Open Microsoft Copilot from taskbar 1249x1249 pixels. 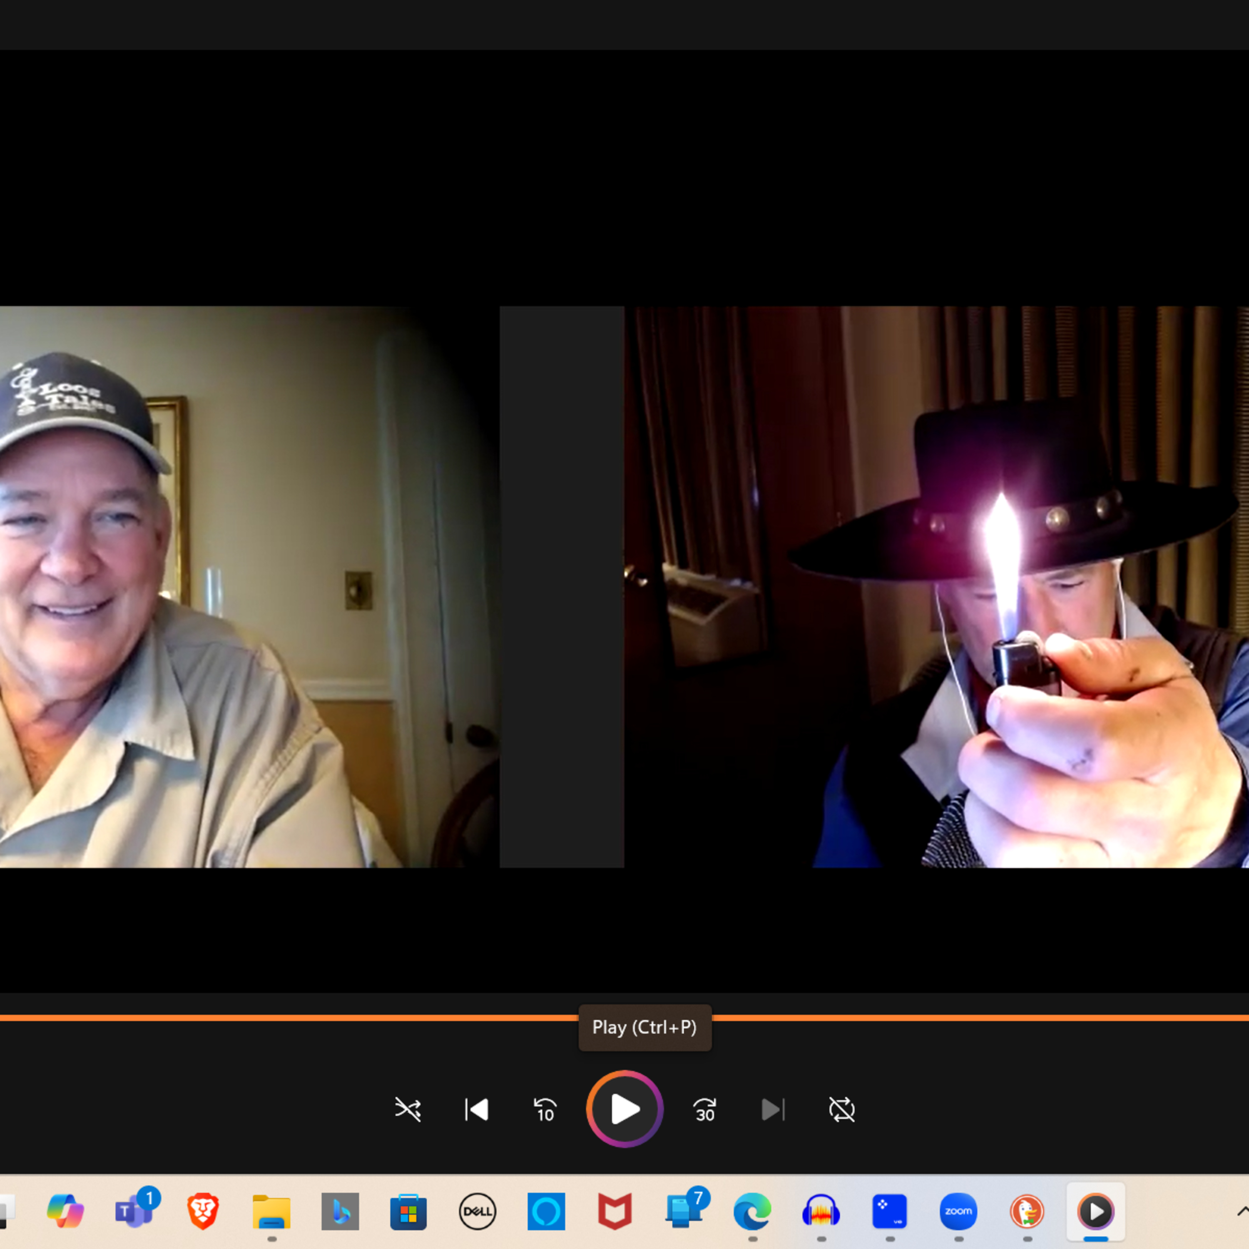click(65, 1211)
